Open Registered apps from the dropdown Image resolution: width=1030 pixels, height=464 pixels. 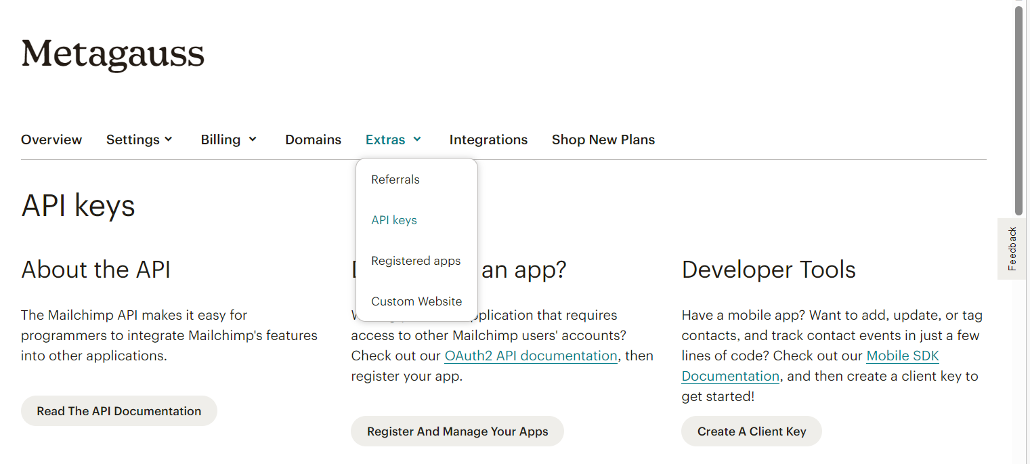point(416,261)
